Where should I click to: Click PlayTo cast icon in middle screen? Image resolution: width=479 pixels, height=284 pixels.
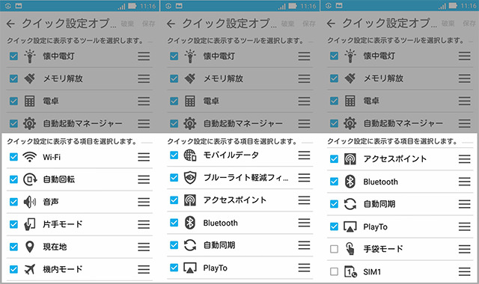(x=189, y=268)
